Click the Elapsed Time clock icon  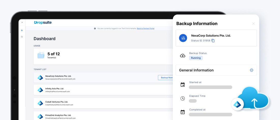183,98
